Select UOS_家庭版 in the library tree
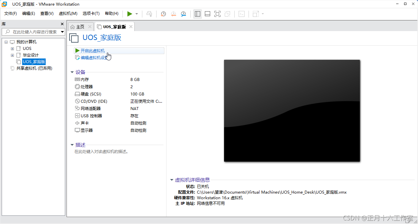 [34, 62]
